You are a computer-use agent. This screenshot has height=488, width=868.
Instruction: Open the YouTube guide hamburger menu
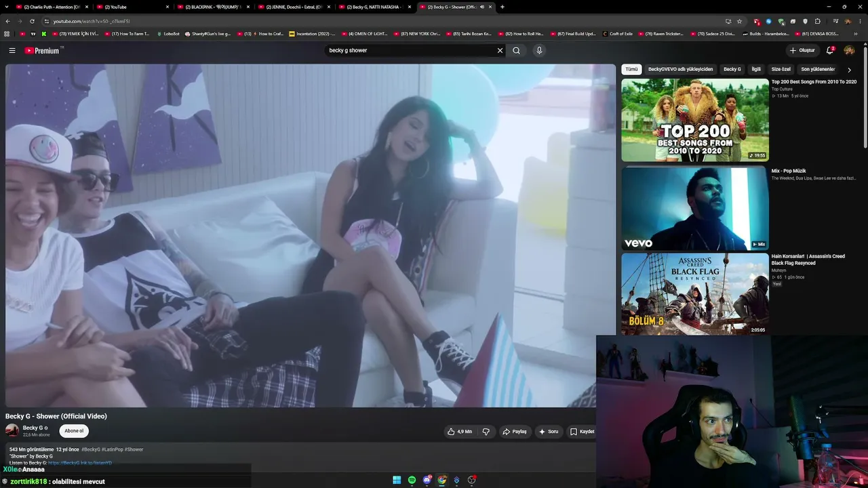pos(12,50)
